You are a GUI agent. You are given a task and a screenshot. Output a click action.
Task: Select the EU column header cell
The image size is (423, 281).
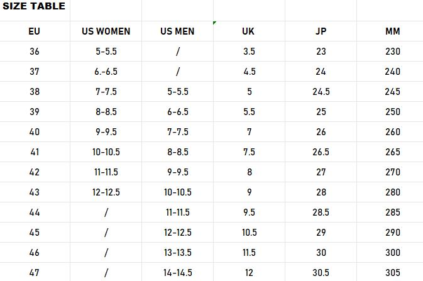pos(35,31)
